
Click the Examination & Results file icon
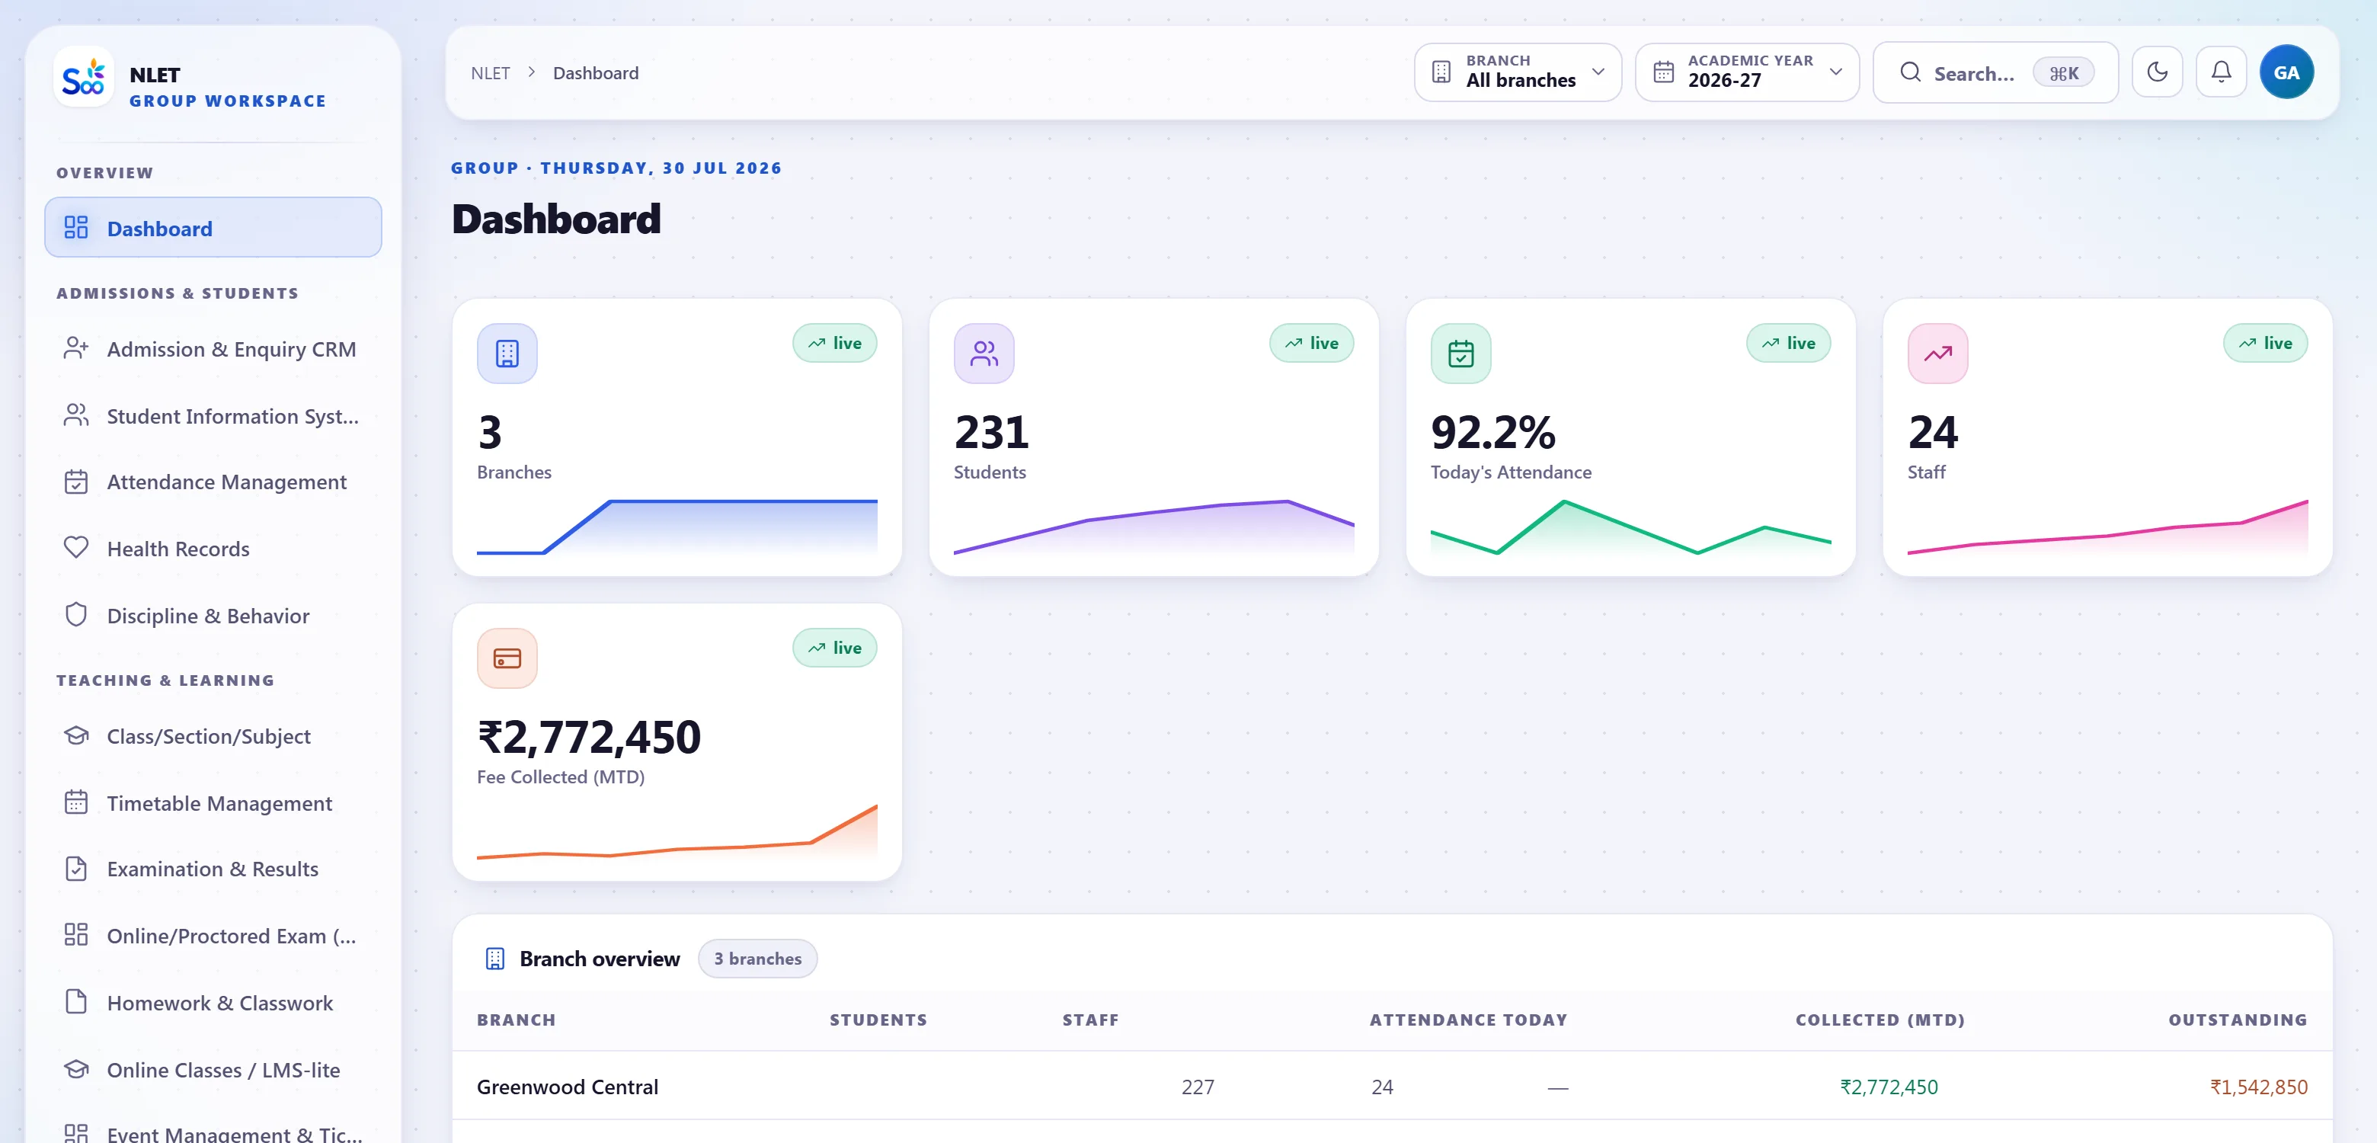[77, 869]
